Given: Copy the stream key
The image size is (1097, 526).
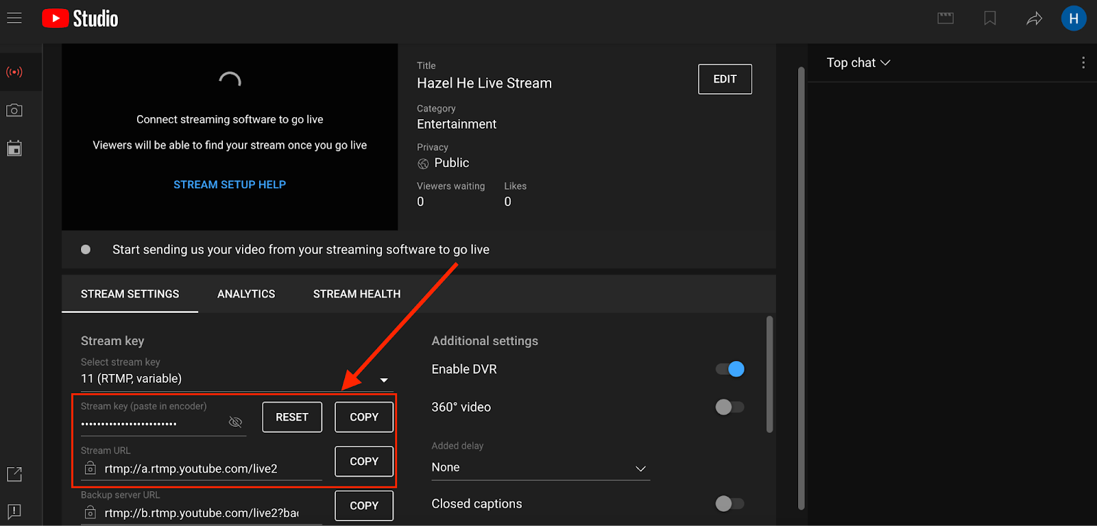Looking at the screenshot, I should click(x=364, y=417).
